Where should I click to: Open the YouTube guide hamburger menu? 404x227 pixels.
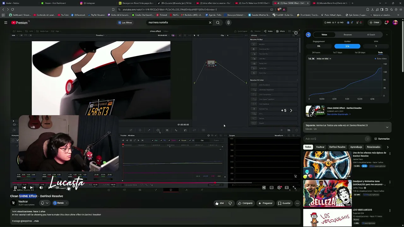(x=6, y=23)
